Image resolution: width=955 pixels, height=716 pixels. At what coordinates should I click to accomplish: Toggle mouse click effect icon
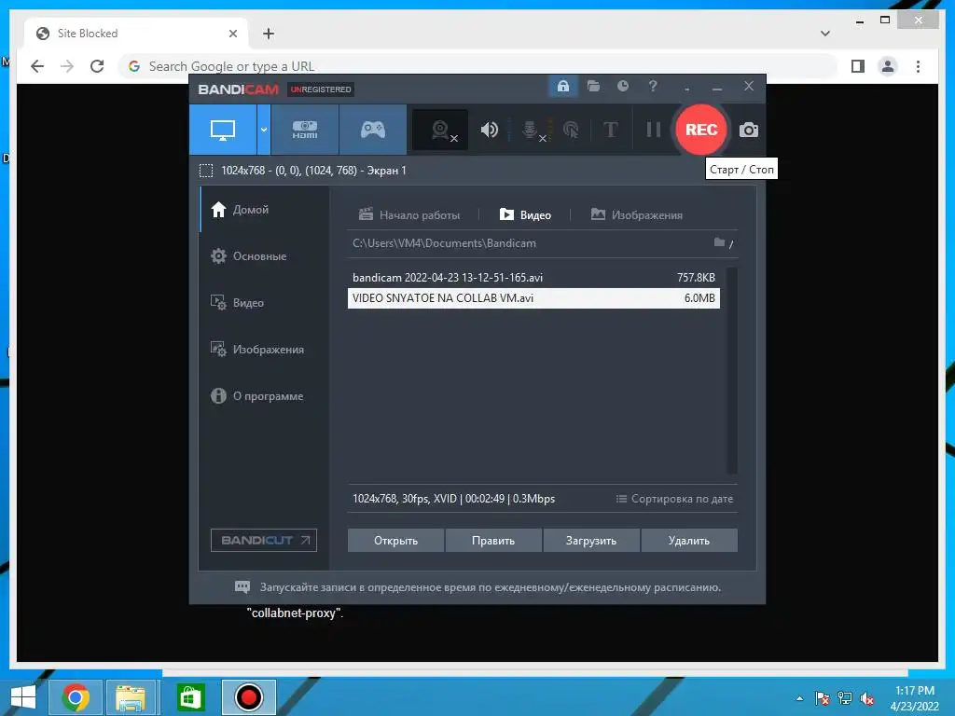pos(571,130)
